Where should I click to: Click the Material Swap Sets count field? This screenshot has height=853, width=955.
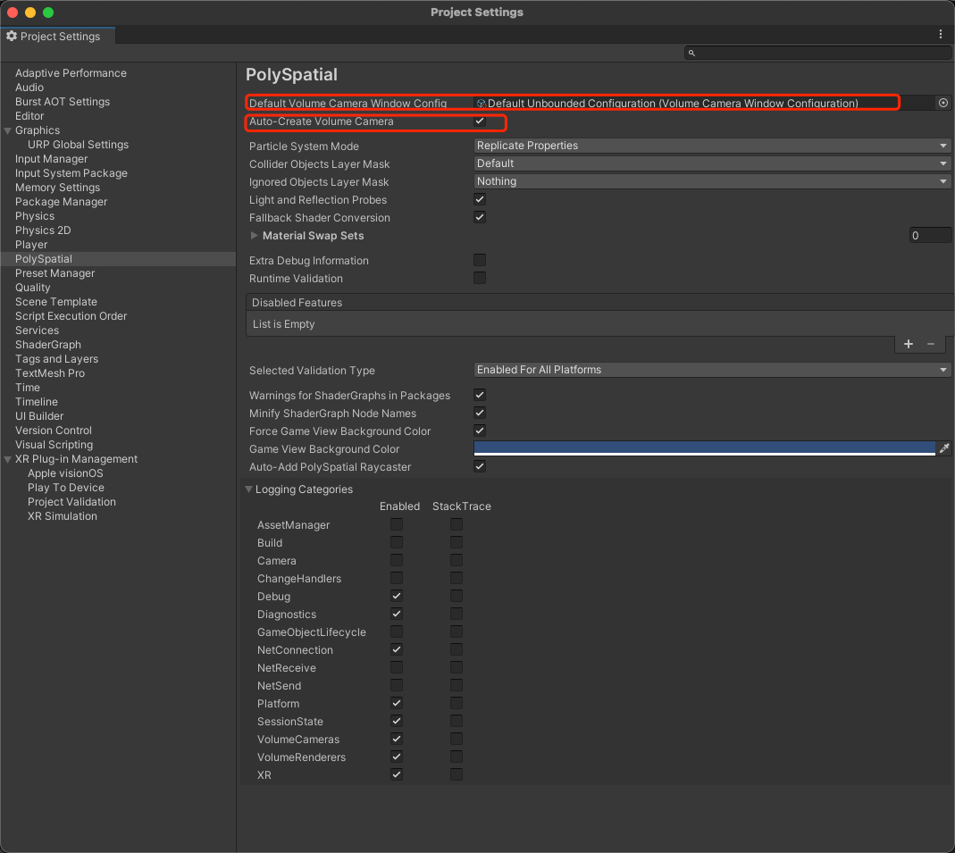pos(930,236)
